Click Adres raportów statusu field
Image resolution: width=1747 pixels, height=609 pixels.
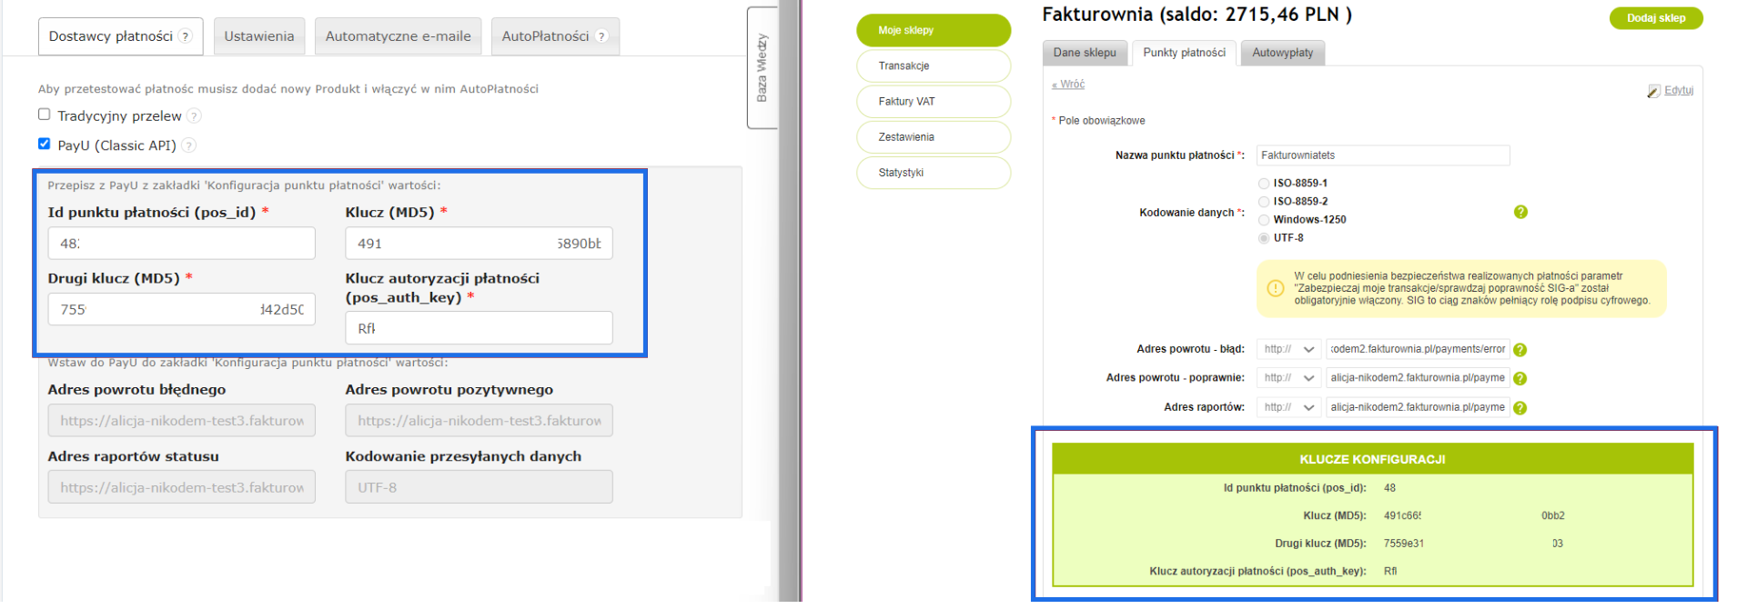point(182,487)
